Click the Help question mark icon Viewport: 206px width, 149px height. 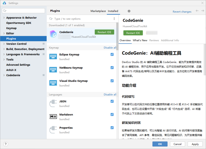click(x=6, y=144)
